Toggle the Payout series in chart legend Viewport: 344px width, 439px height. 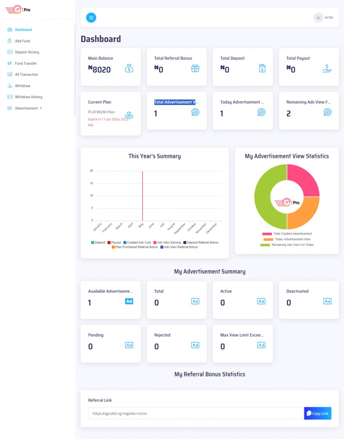pyautogui.click(x=114, y=242)
